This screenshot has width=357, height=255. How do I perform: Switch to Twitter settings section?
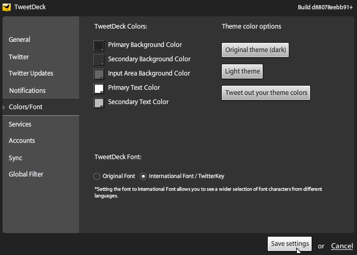click(19, 57)
